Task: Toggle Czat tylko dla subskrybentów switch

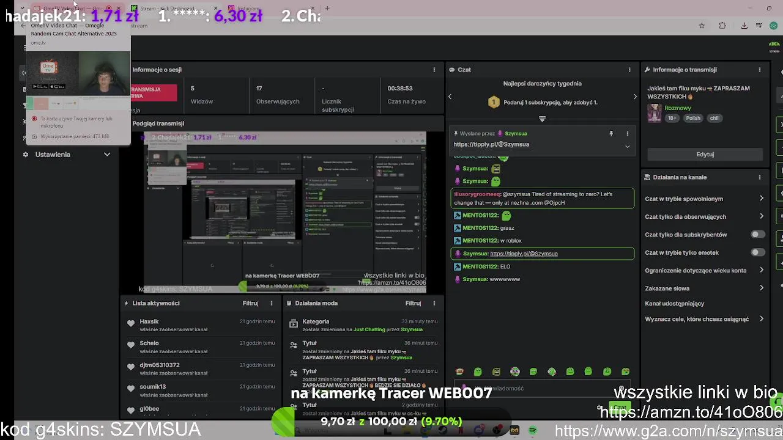Action: coord(758,235)
